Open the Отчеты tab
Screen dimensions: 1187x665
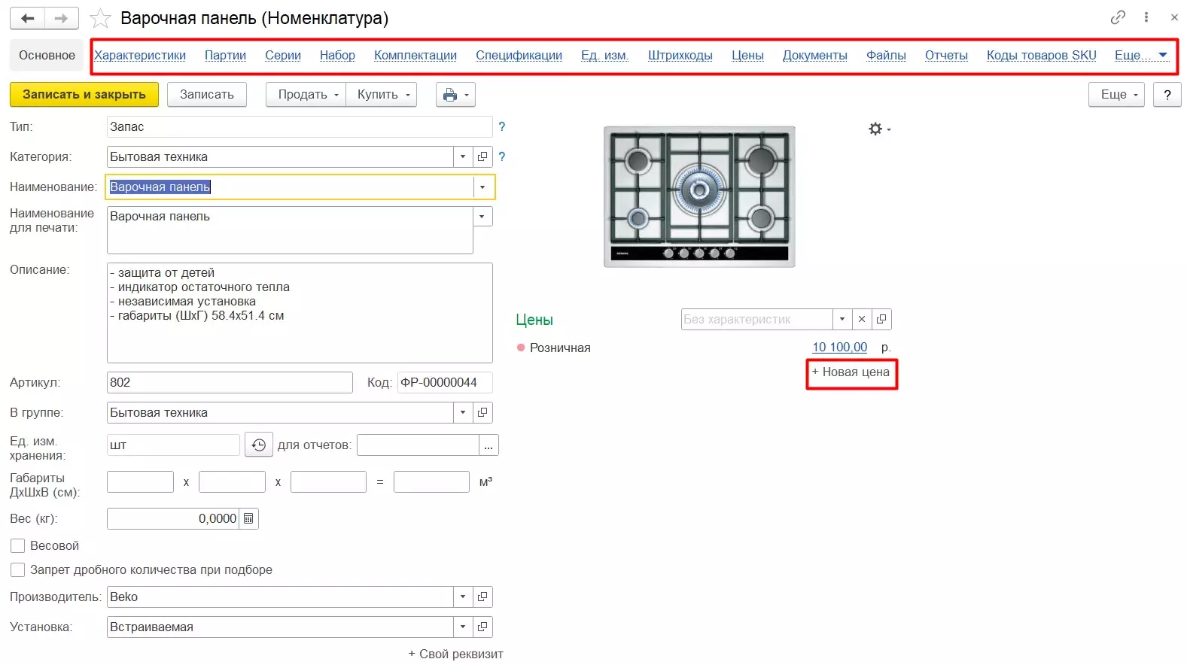click(x=946, y=55)
